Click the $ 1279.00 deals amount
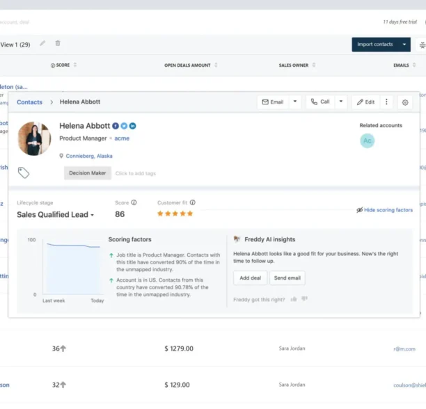This screenshot has width=426, height=409. pos(179,348)
